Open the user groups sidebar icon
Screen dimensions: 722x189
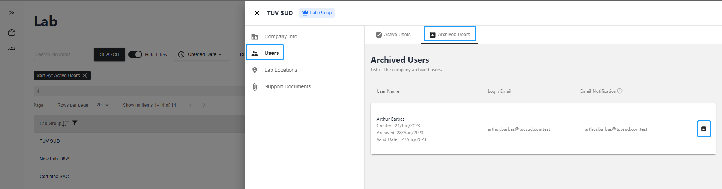pos(12,48)
